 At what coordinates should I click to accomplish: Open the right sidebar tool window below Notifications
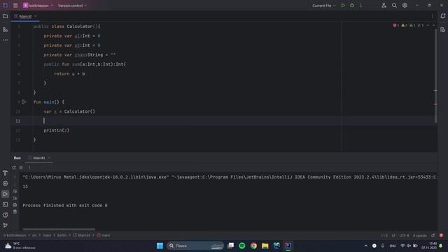442,29
